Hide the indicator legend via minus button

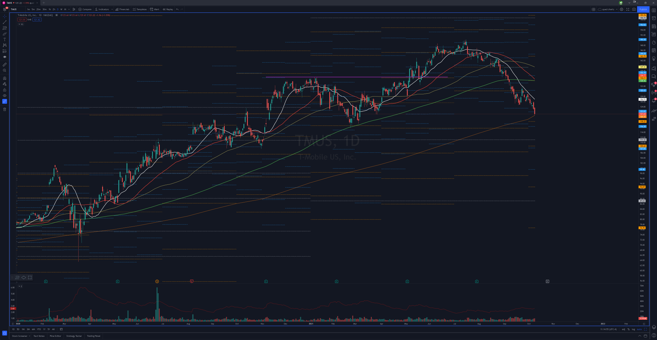(56, 15)
